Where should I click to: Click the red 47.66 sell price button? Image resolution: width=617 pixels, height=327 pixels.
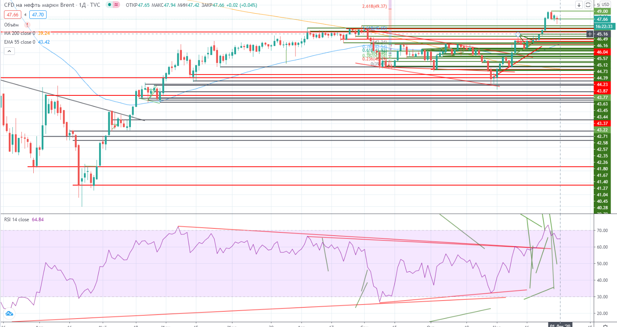coord(12,15)
